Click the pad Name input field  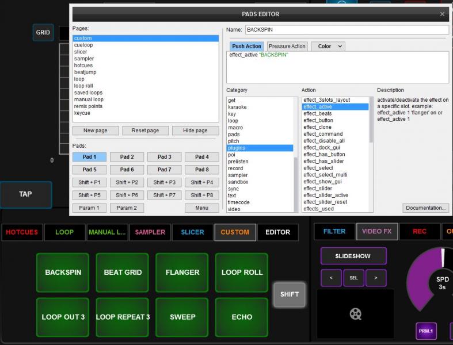[347, 30]
